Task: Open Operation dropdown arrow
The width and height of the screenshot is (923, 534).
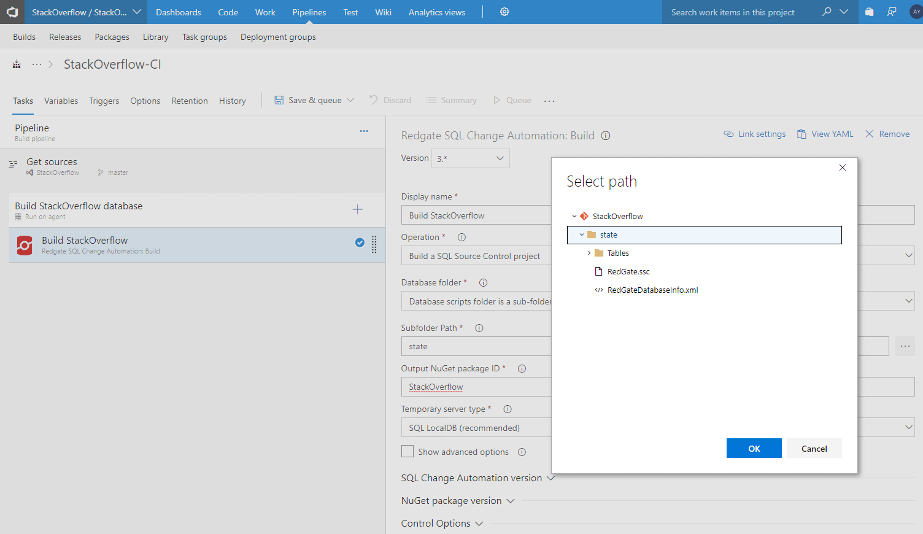Action: tap(909, 255)
